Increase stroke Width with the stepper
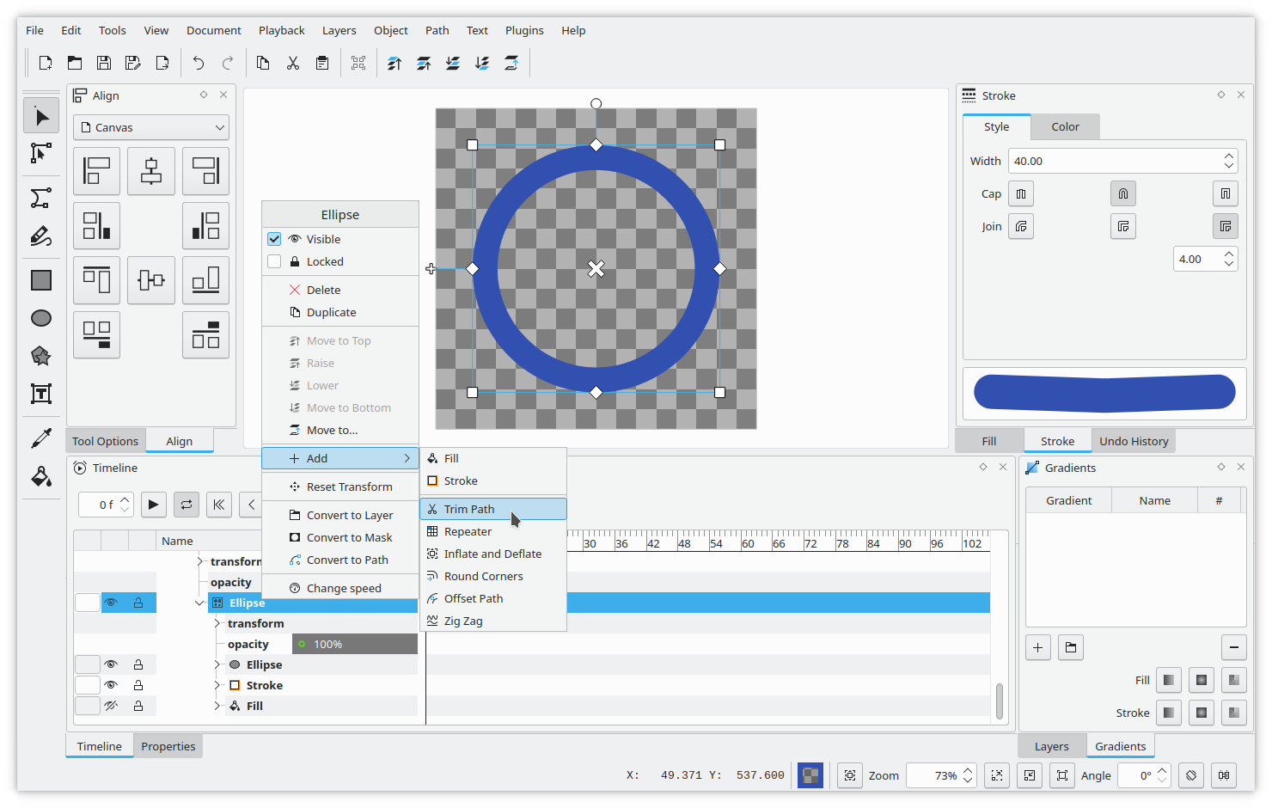The image size is (1272, 808). tap(1229, 156)
